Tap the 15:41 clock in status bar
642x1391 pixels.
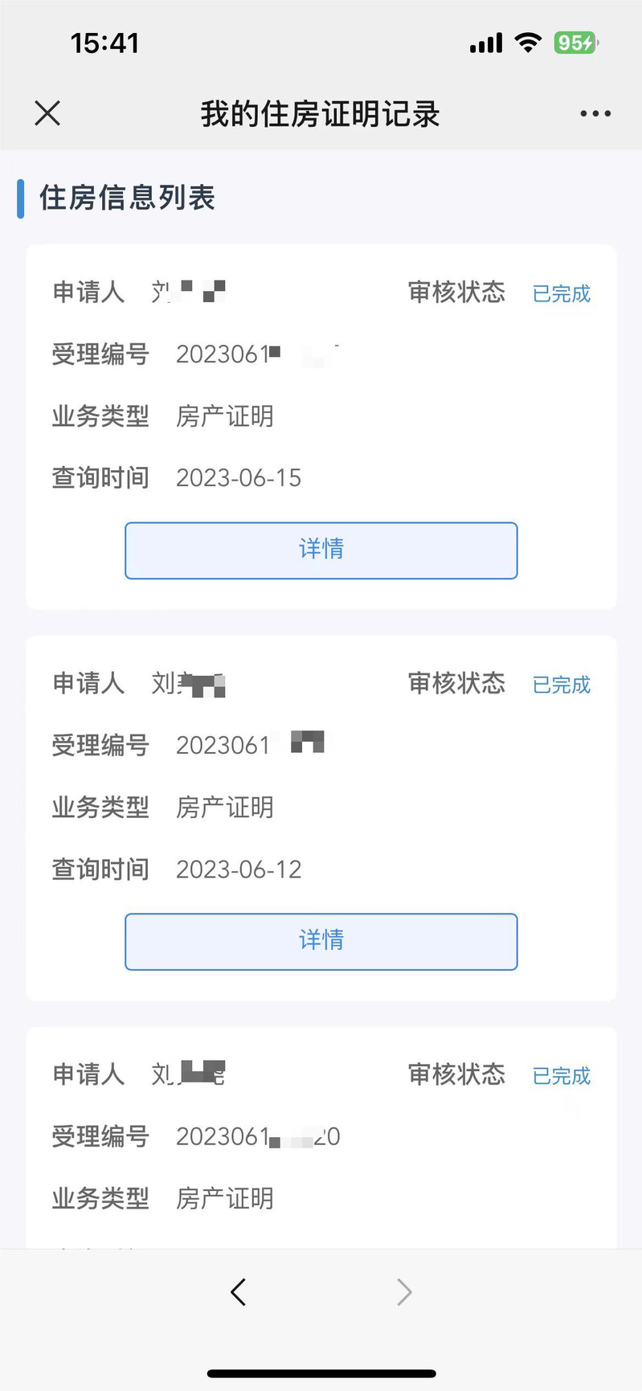point(104,43)
